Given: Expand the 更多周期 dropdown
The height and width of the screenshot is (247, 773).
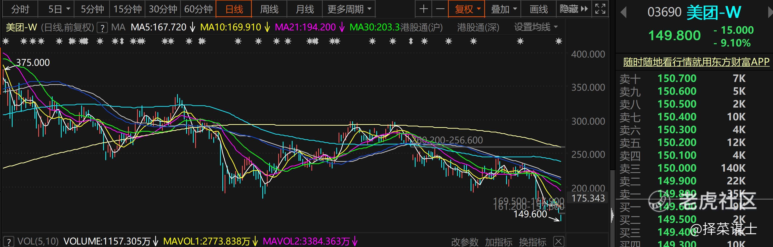Looking at the screenshot, I should point(349,9).
